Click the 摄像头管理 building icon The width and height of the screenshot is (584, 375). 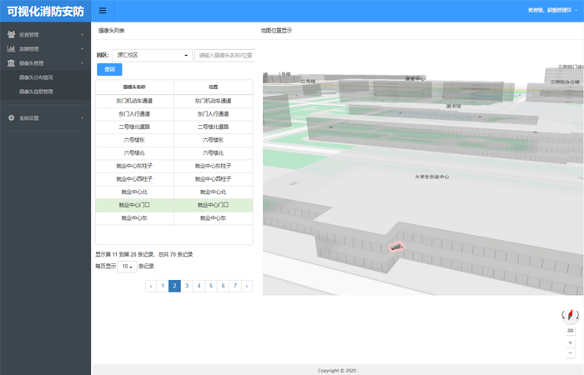[x=11, y=62]
